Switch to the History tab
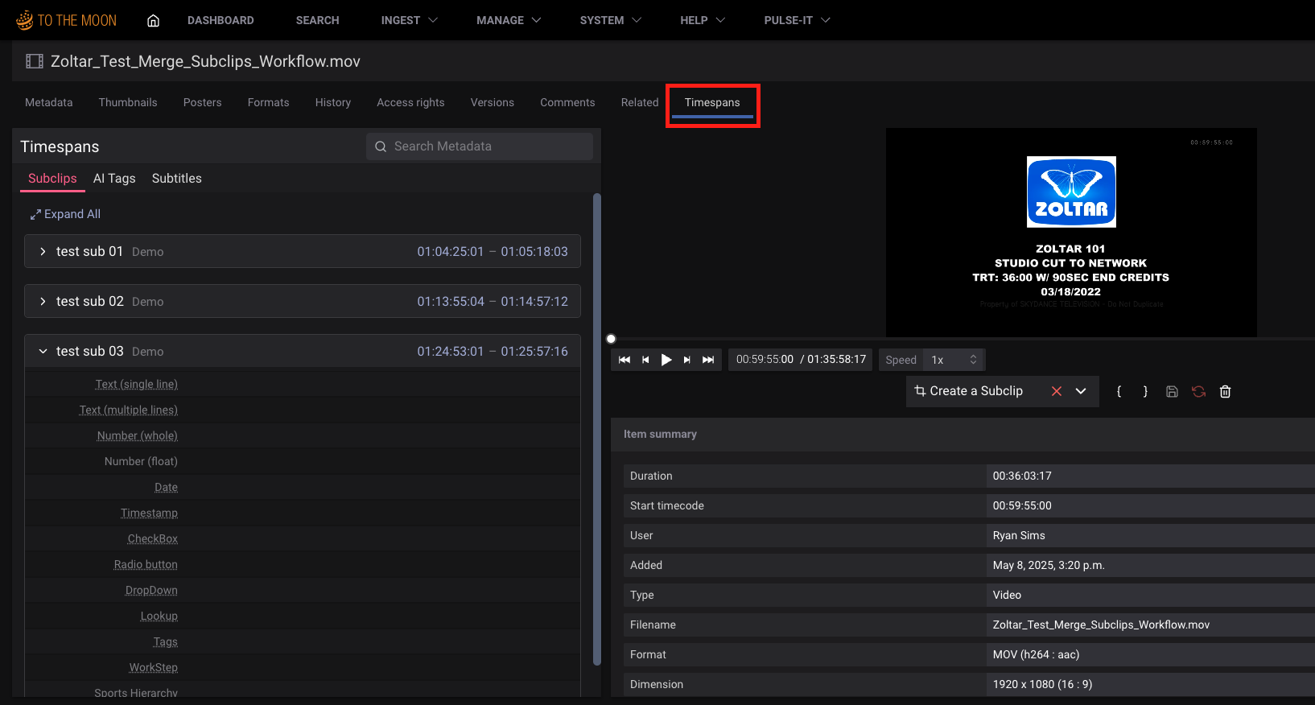The width and height of the screenshot is (1315, 705). coord(333,102)
